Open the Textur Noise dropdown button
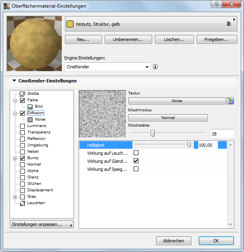 click(177, 101)
